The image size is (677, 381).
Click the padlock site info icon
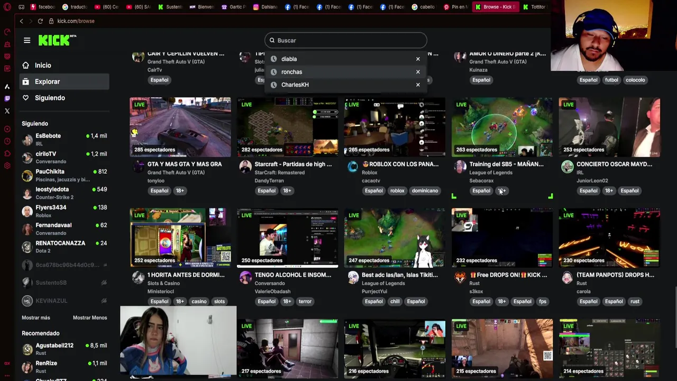coord(51,21)
